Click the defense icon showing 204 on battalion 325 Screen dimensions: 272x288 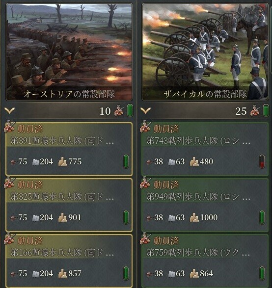(36, 218)
